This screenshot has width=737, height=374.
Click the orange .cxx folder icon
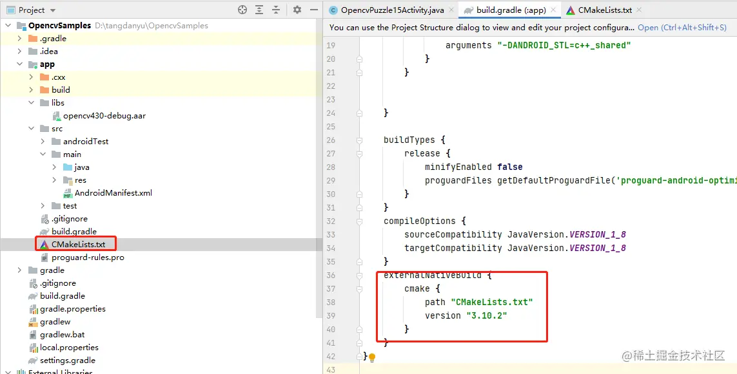[44, 77]
